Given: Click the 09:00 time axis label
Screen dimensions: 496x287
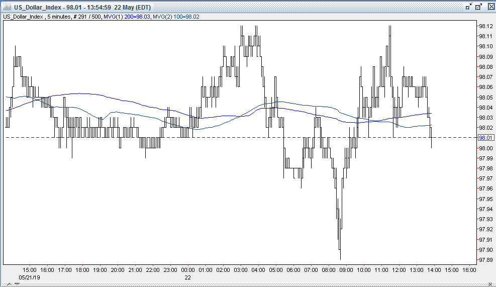Looking at the screenshot, I should pos(346,270).
